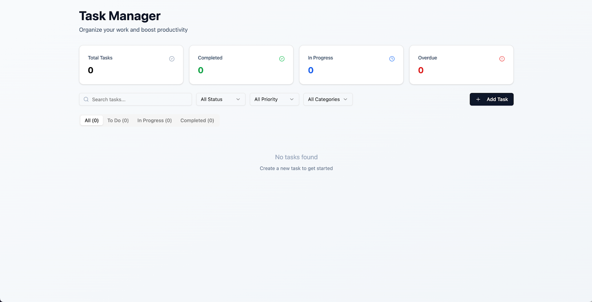The image size is (592, 302).
Task: Open the All Categories filter dropdown
Action: [328, 99]
